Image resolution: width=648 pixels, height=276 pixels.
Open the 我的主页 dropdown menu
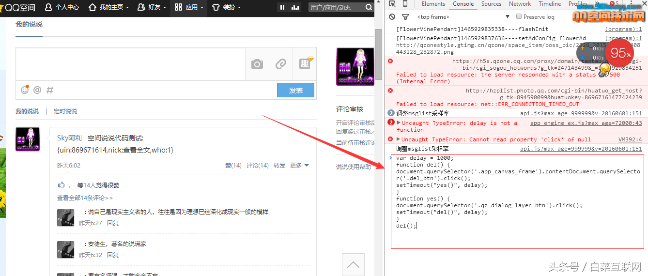(109, 7)
